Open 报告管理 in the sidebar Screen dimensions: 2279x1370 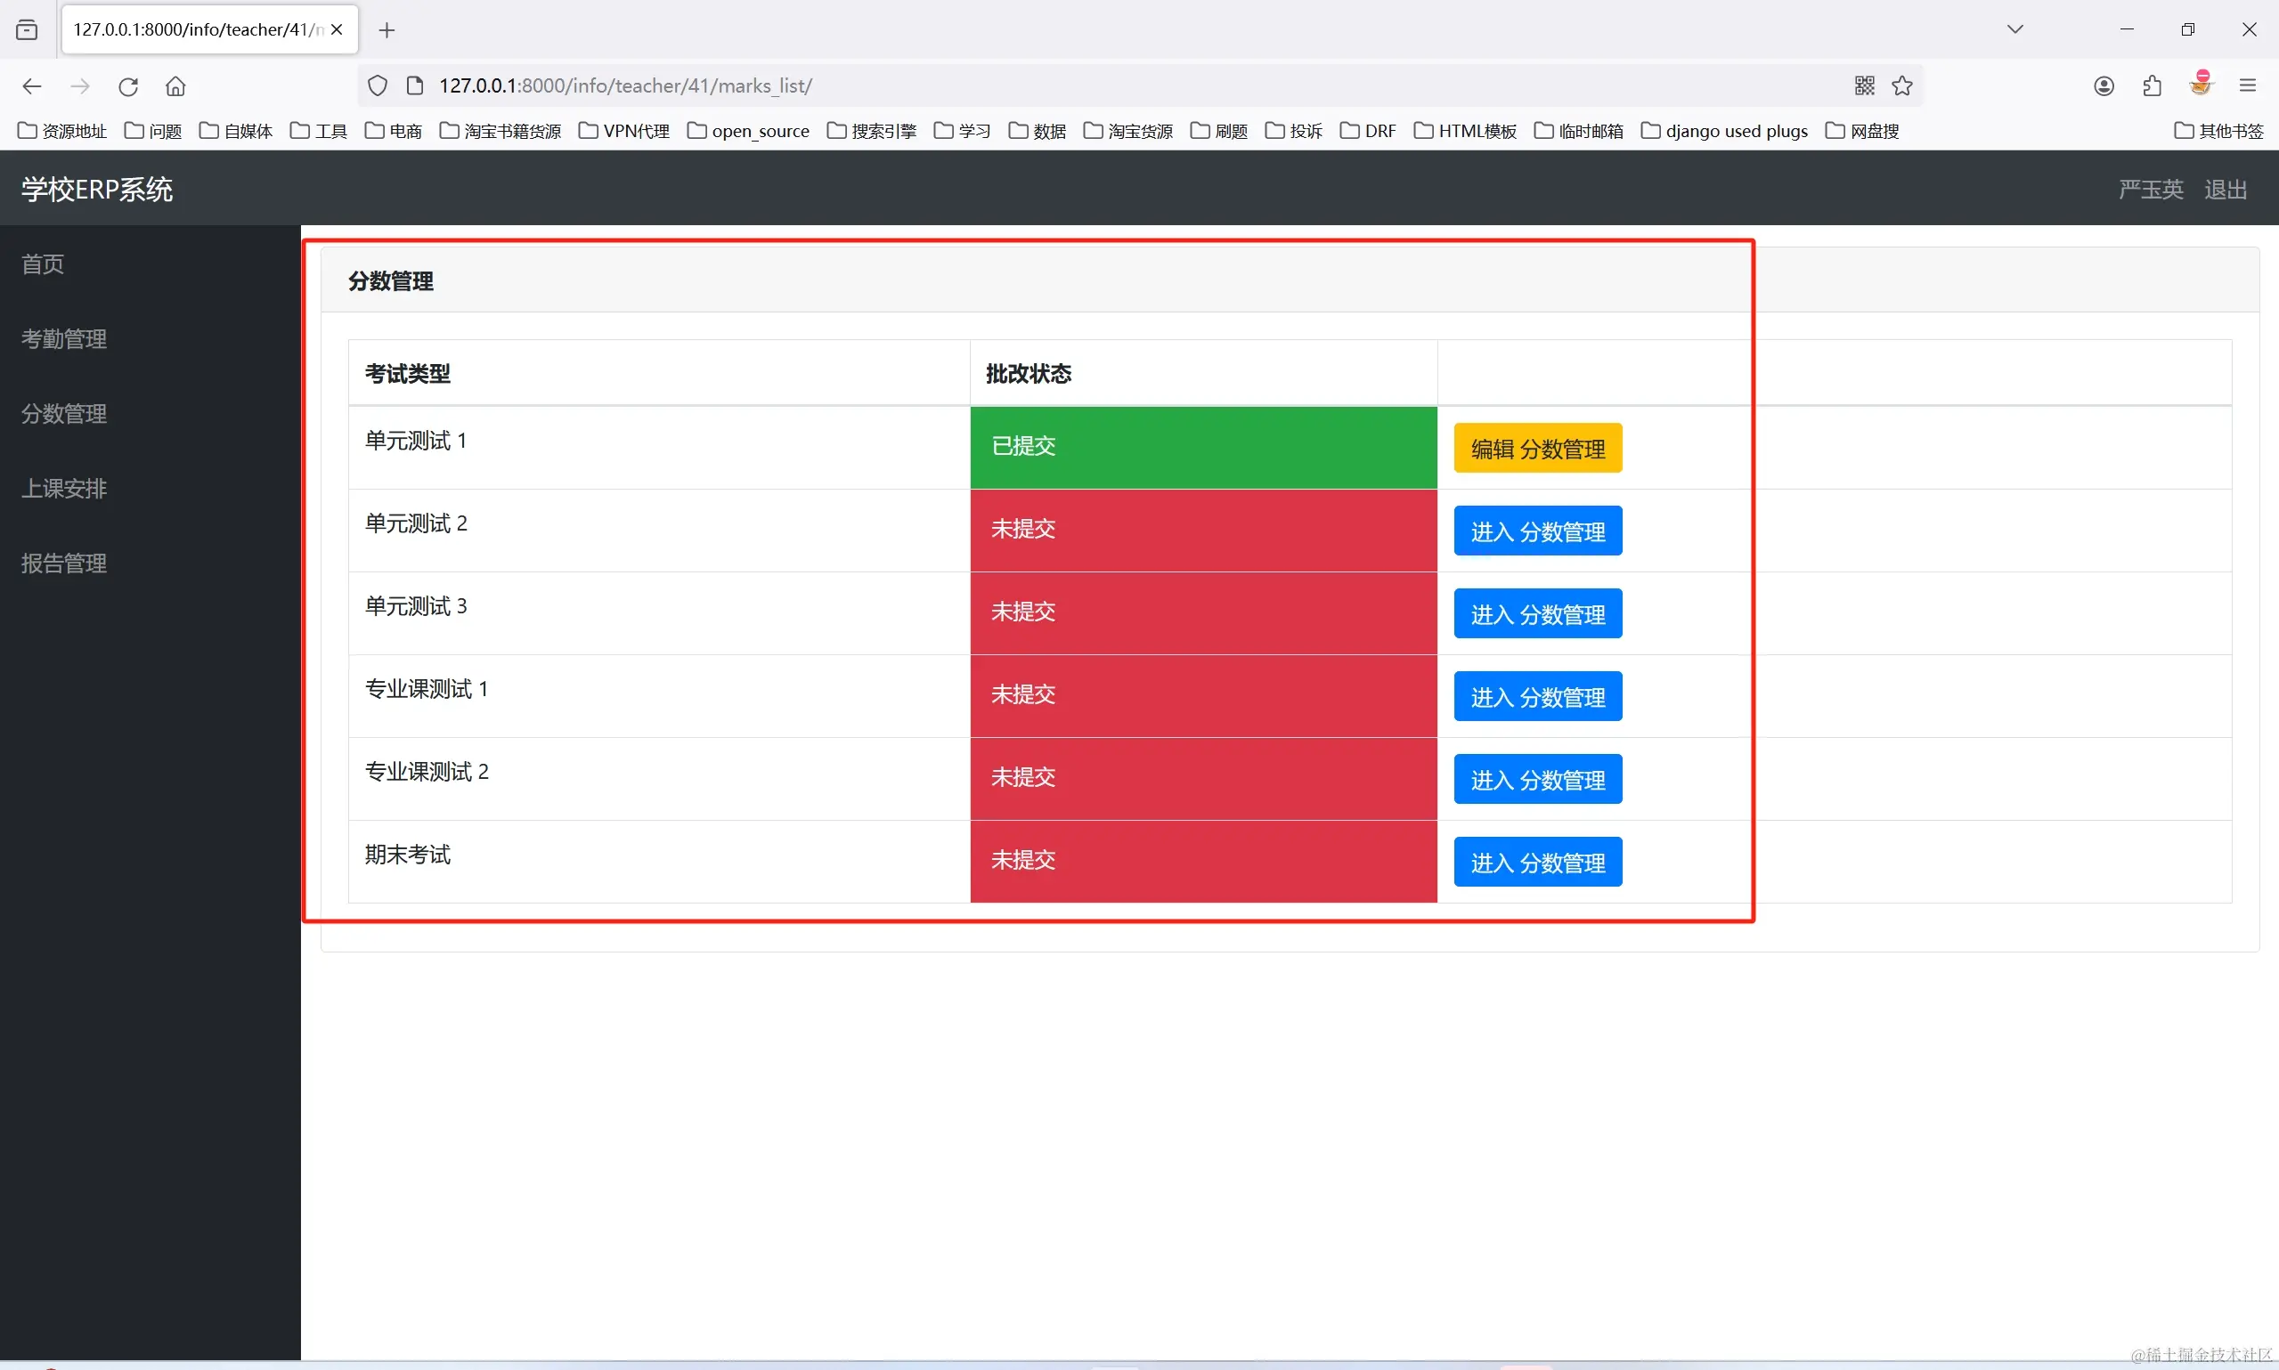click(64, 563)
